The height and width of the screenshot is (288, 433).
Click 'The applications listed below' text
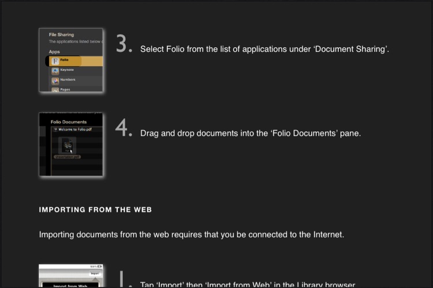click(x=76, y=41)
